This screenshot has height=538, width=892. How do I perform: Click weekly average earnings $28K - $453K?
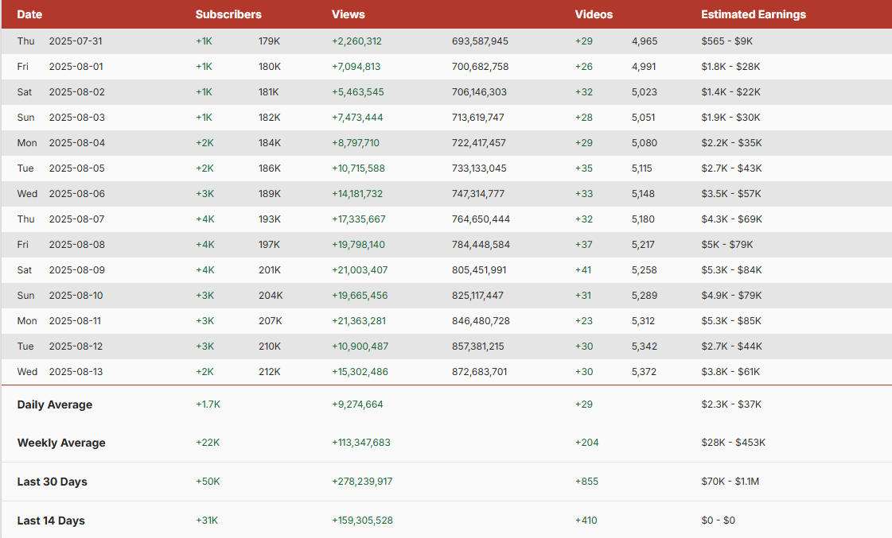click(x=734, y=443)
